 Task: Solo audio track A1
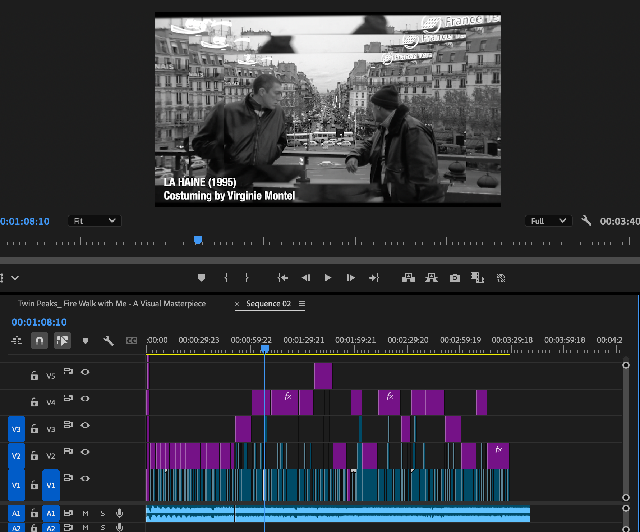click(103, 513)
